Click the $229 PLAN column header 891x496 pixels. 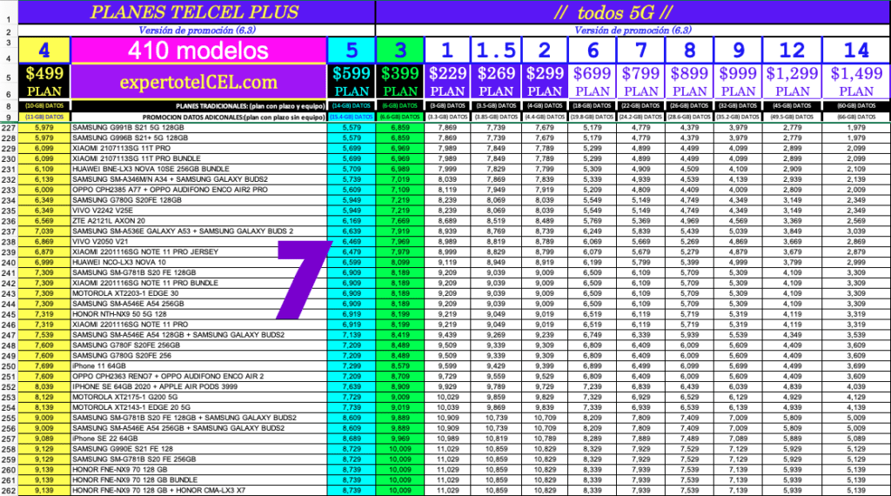[448, 82]
